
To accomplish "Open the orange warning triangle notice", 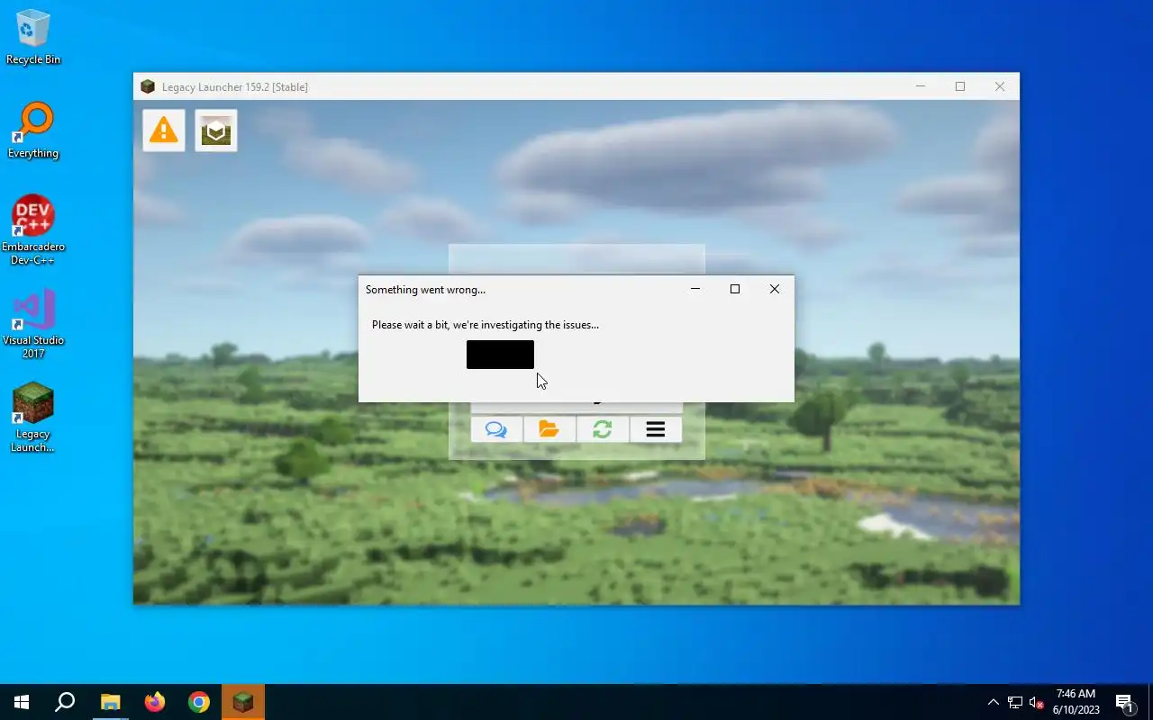I will (164, 130).
